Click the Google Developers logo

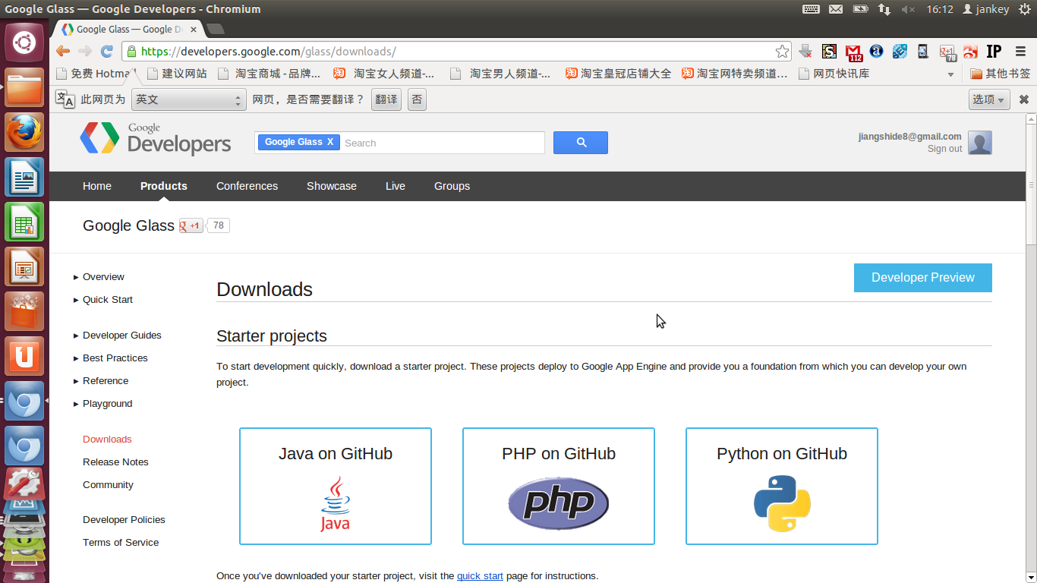[156, 139]
